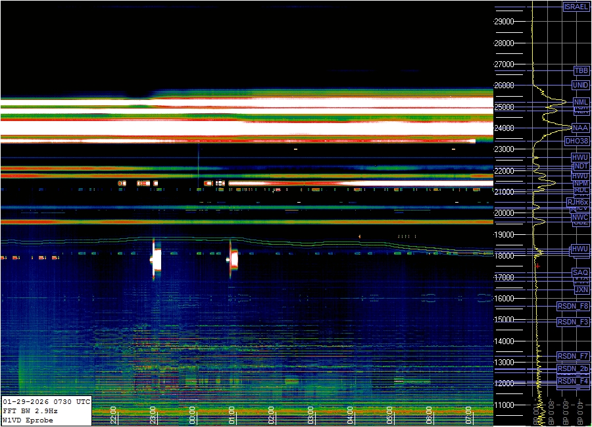Select the RSDN_F8 frequency label
This screenshot has height=427, width=592.
point(573,306)
